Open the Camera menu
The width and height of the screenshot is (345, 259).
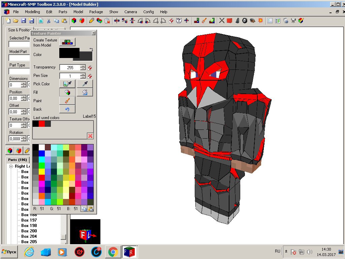pos(130,12)
